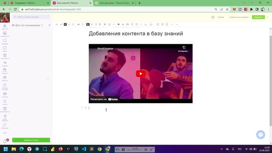Show hidden system tray icons
The height and width of the screenshot is (153, 272).
(221, 149)
